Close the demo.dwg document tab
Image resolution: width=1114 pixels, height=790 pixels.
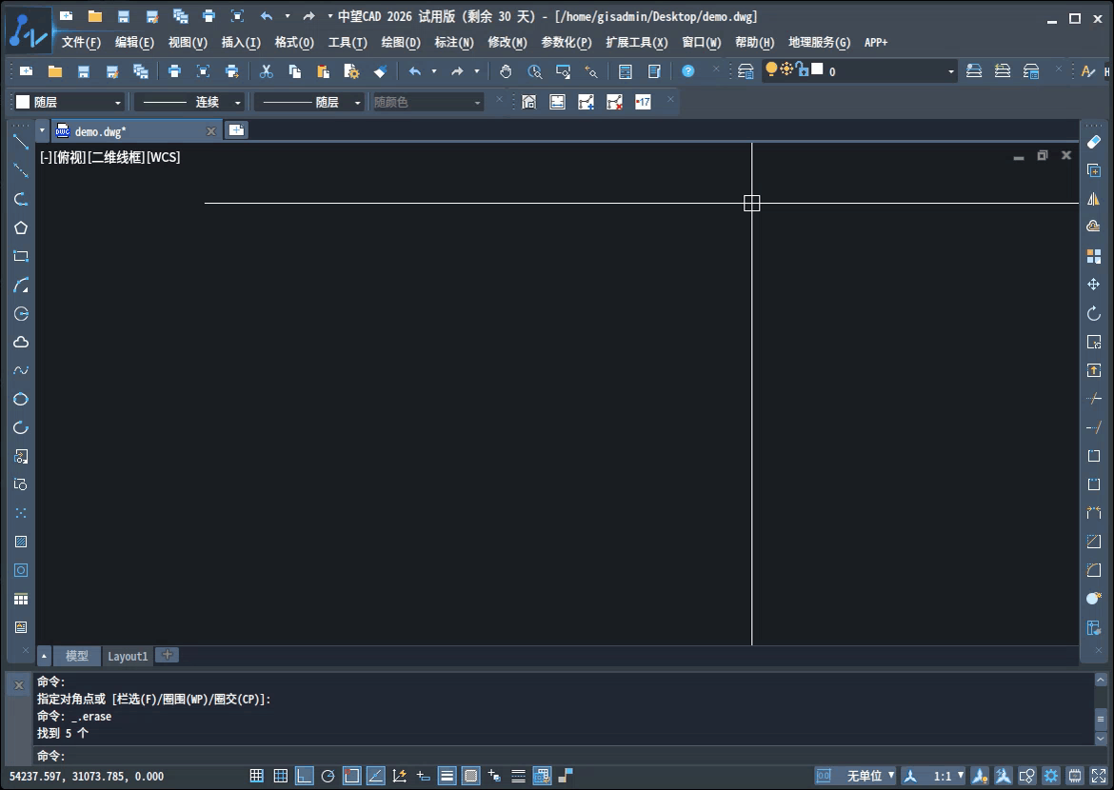click(x=211, y=131)
